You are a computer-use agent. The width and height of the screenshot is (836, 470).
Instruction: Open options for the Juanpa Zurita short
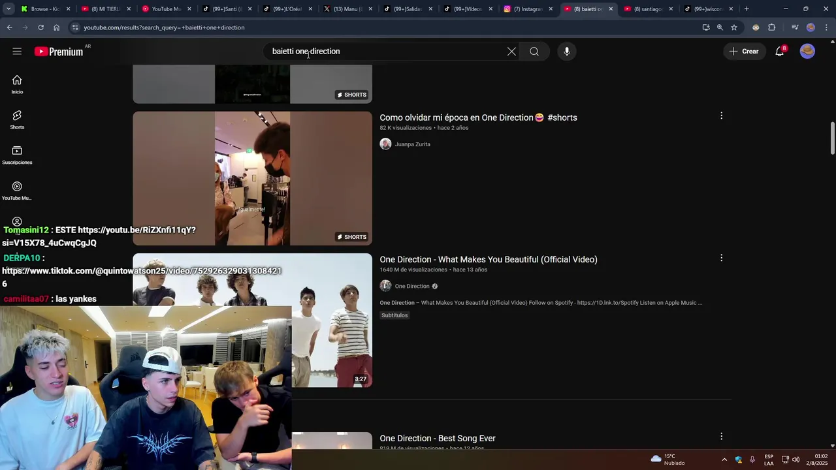click(x=721, y=116)
